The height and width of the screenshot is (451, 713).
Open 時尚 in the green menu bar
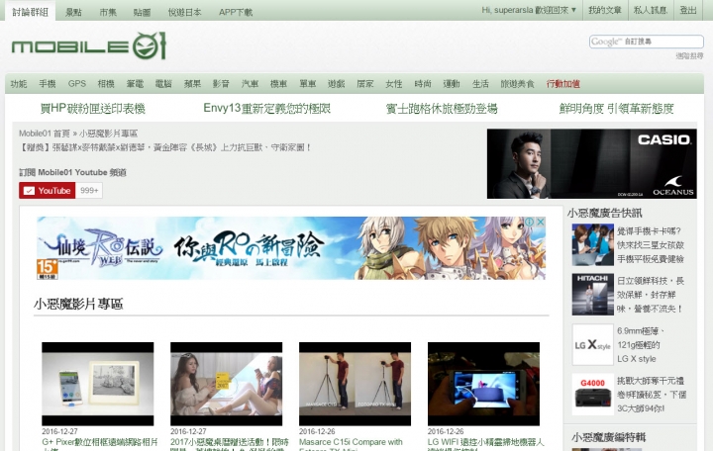tap(423, 83)
